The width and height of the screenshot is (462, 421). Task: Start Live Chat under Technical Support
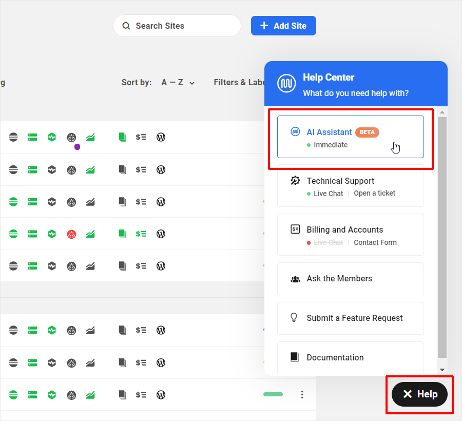[x=328, y=194]
